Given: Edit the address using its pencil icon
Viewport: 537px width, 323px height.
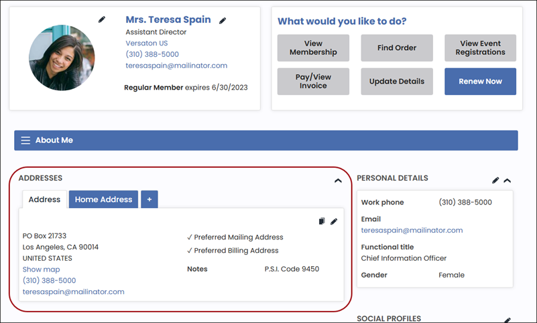Looking at the screenshot, I should [x=334, y=221].
